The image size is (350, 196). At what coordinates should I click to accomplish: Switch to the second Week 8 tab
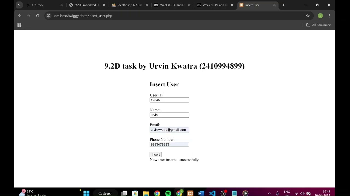click(215, 5)
